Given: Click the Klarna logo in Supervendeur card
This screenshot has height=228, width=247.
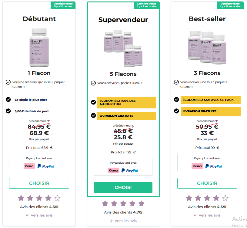Looking at the screenshot, I should click(113, 170).
